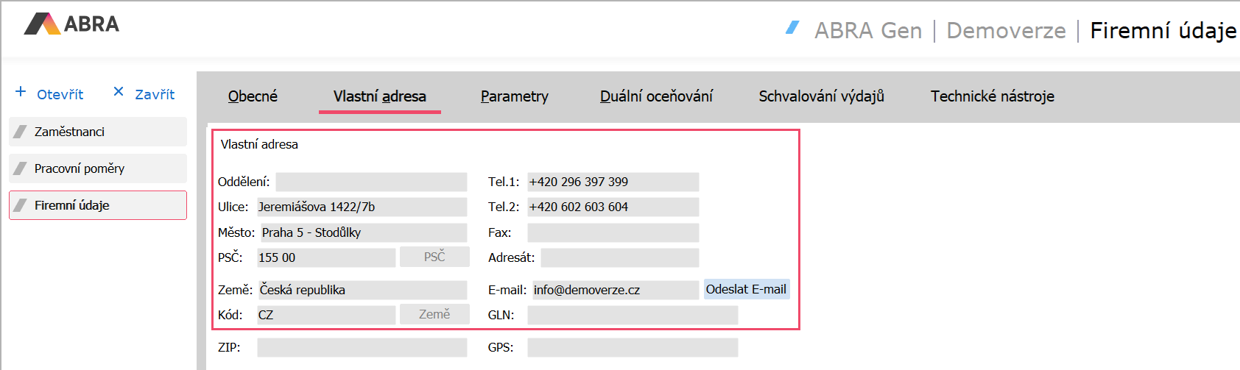The width and height of the screenshot is (1240, 370).
Task: Select the empty GPS field
Action: tap(633, 347)
